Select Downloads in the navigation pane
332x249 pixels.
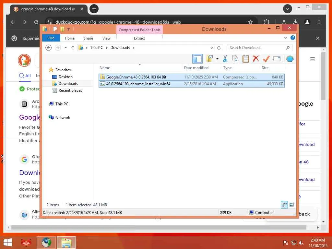[x=68, y=83]
